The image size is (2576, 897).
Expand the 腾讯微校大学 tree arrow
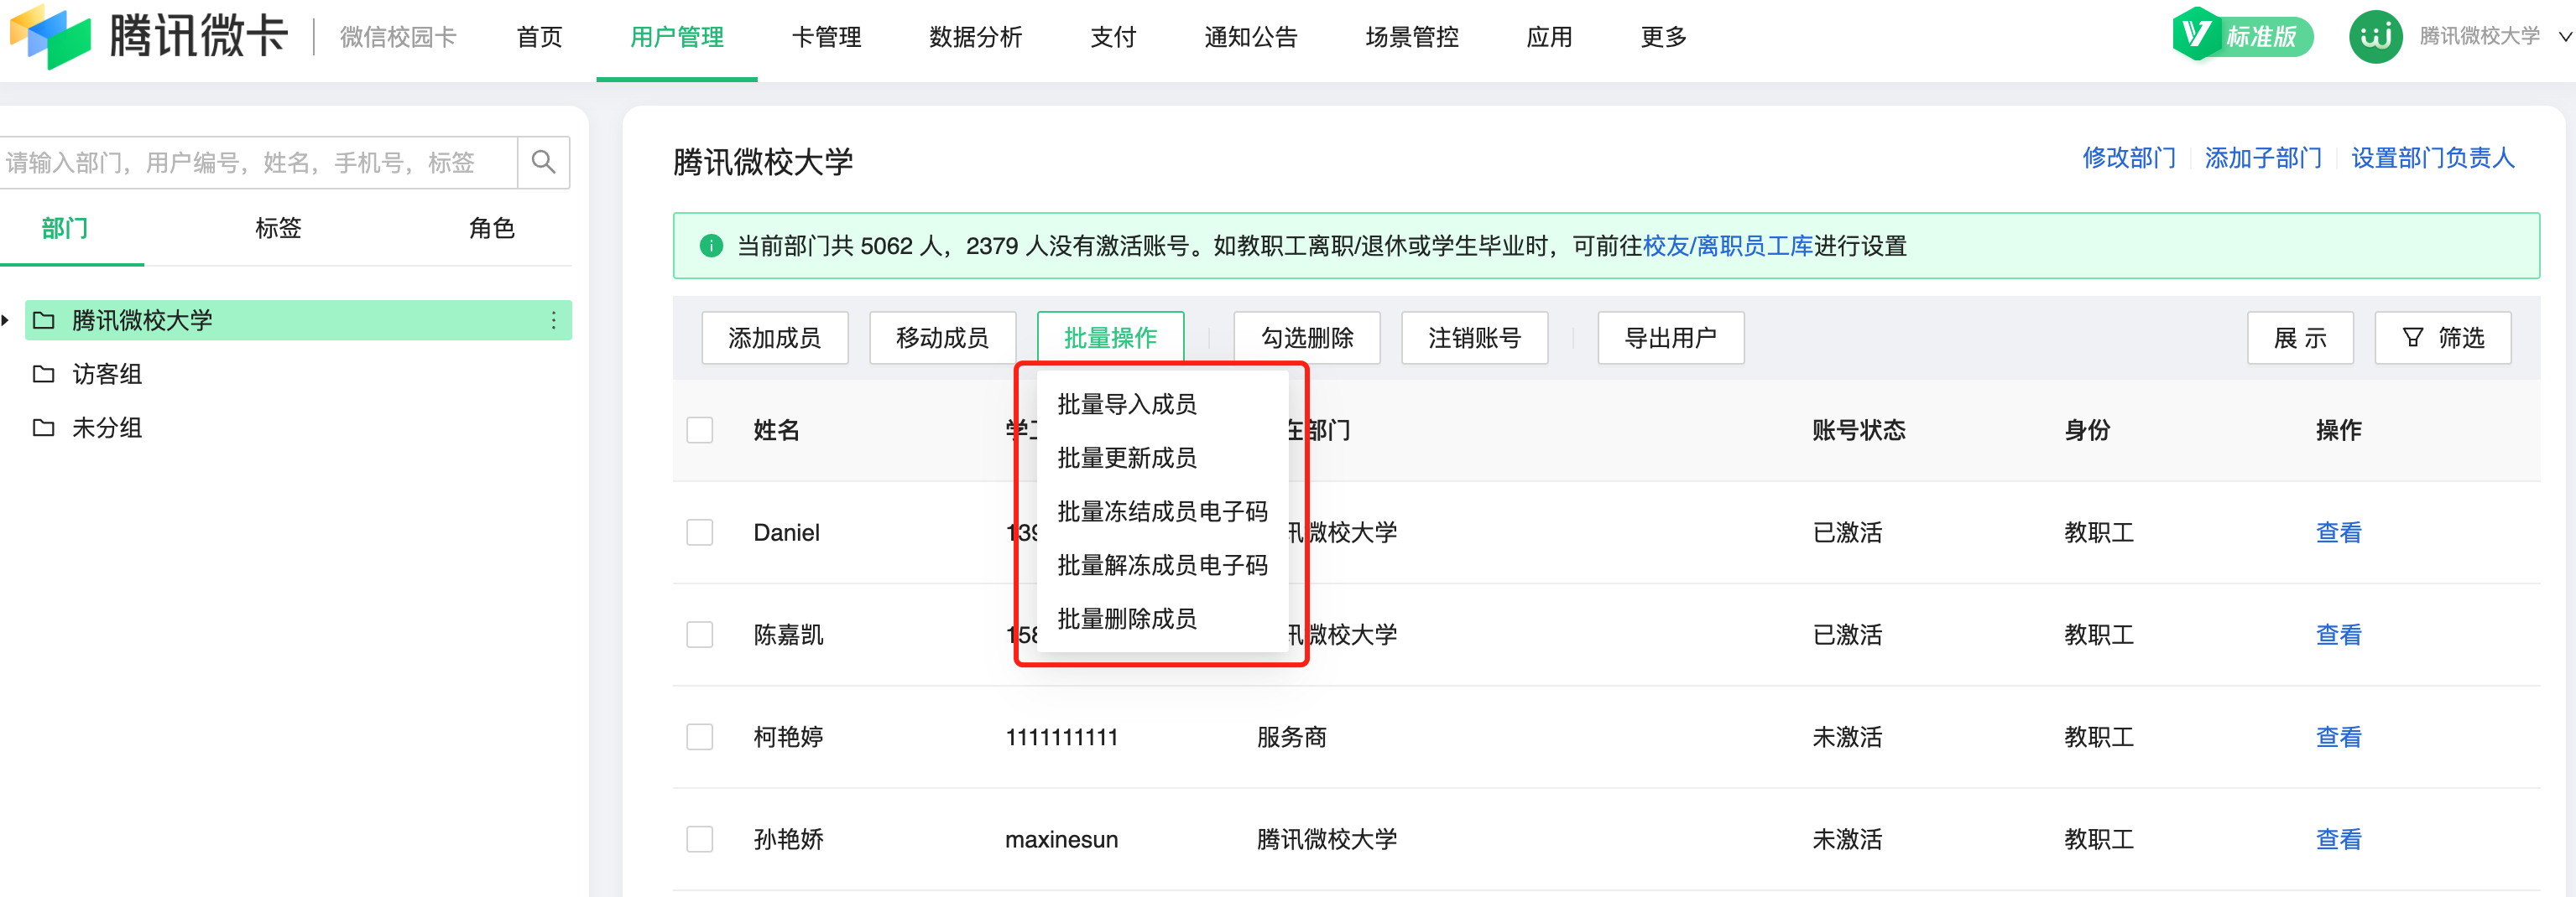tap(6, 320)
